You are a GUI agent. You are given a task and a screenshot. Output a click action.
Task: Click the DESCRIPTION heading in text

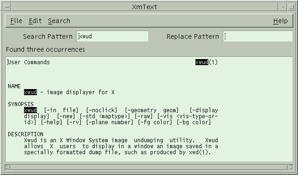click(25, 134)
